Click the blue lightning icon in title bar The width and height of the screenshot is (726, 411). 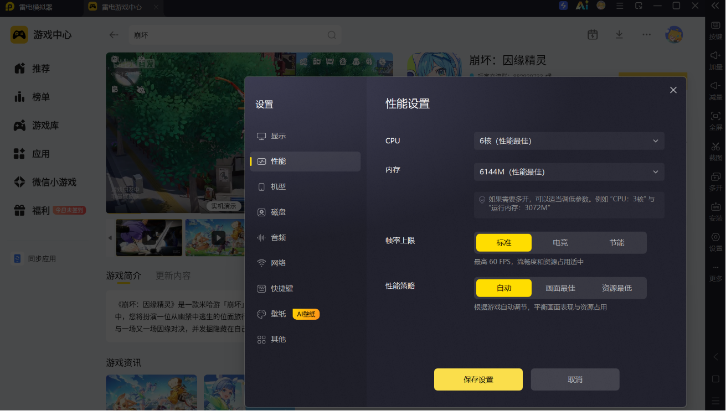[x=563, y=6]
